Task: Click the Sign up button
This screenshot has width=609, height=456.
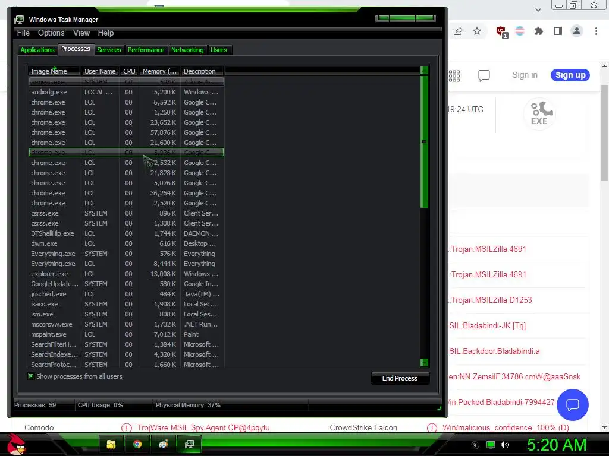Action: pos(570,75)
